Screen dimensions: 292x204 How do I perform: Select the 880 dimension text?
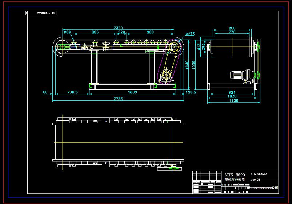tap(95, 32)
